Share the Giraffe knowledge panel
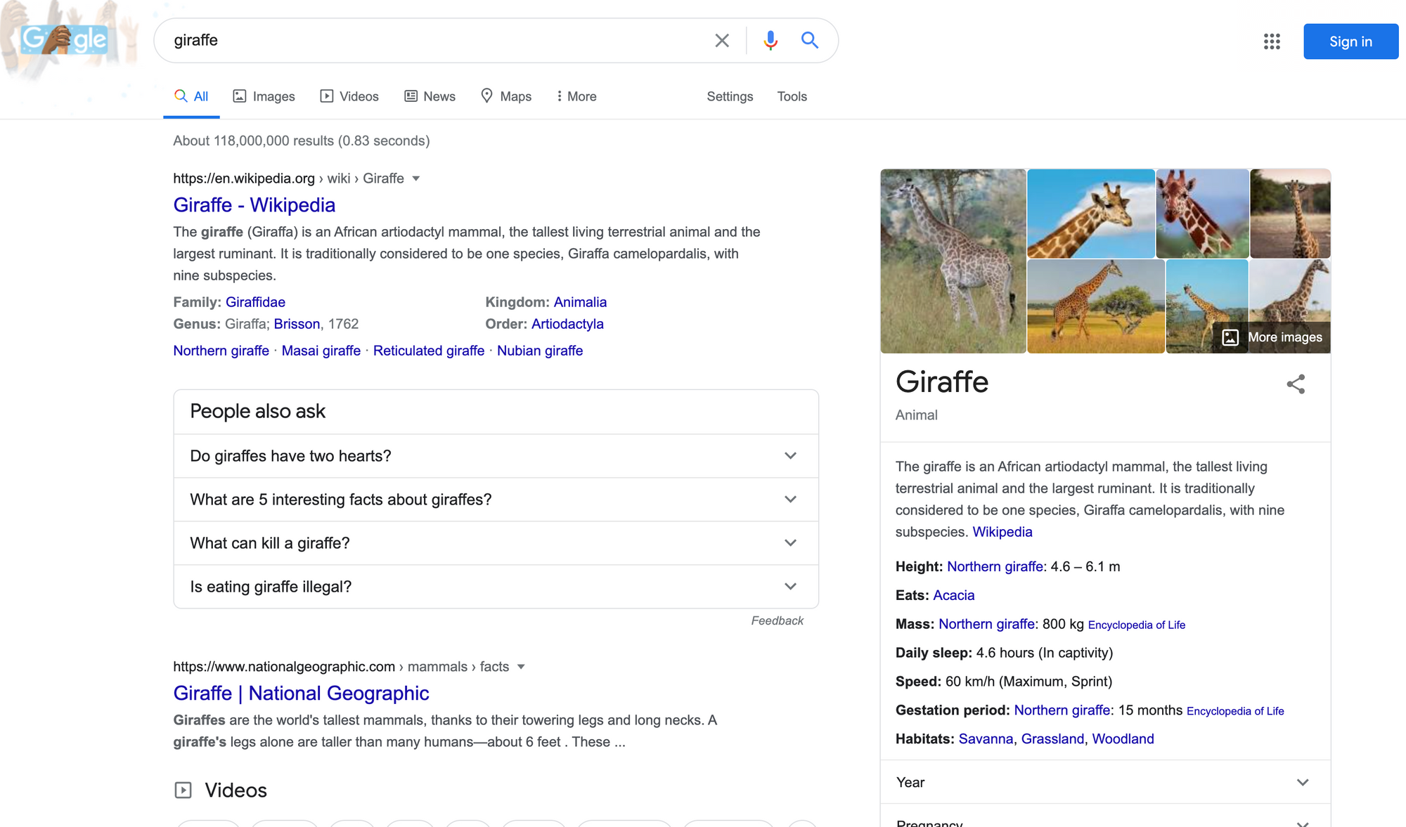The image size is (1406, 827). tap(1296, 384)
